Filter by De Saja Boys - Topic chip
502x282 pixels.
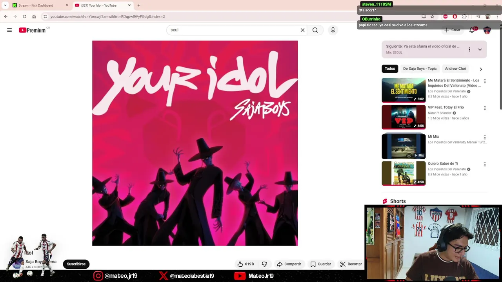coord(420,69)
